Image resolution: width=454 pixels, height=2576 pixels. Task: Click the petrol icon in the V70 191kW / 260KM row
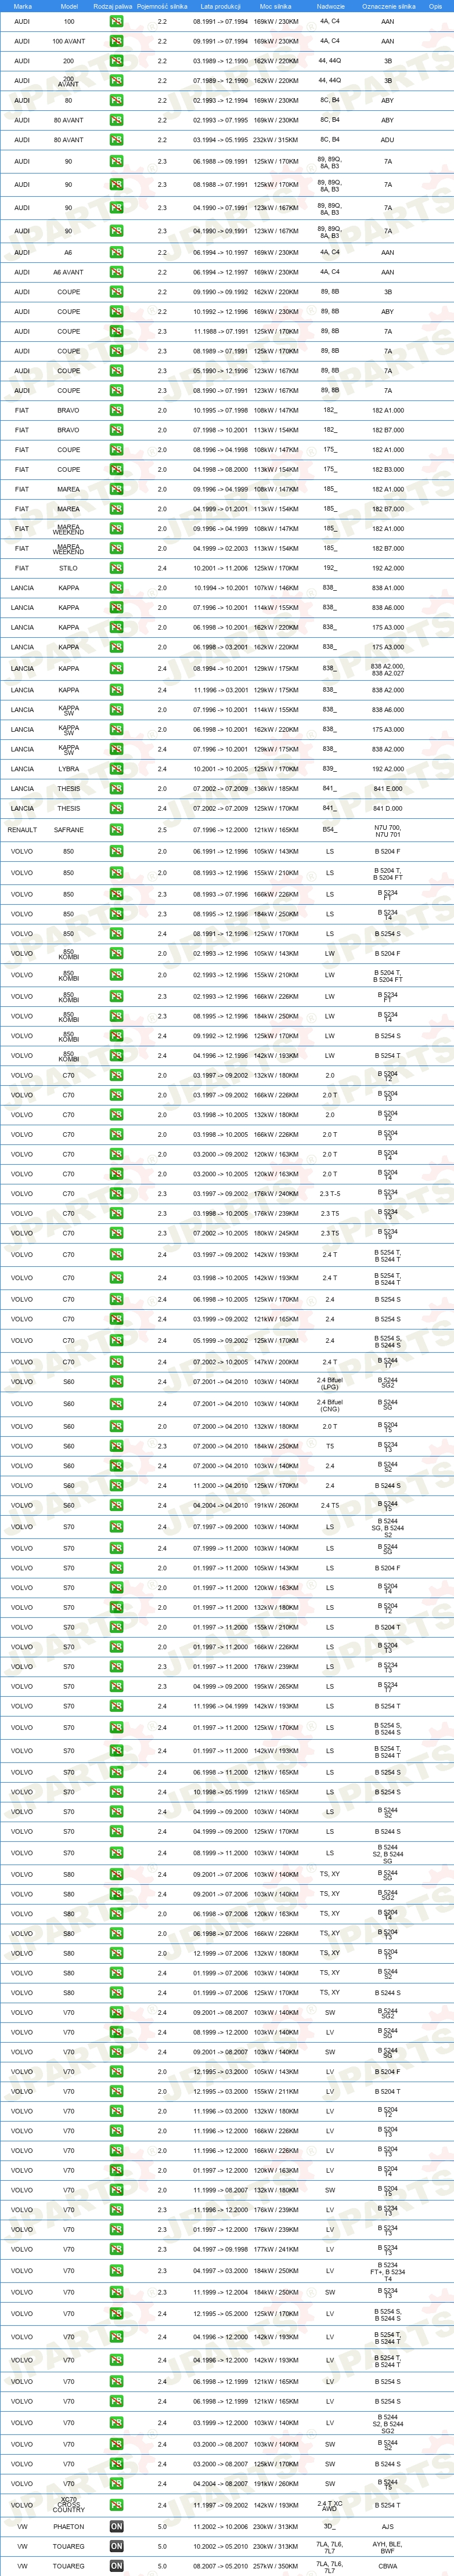pos(116,2483)
